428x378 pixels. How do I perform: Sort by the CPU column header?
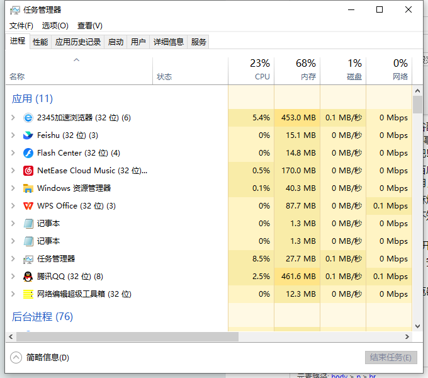point(251,71)
